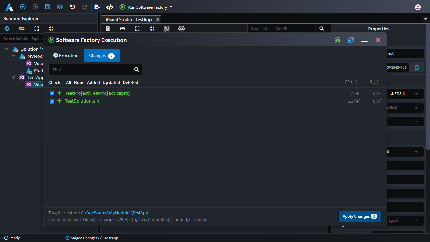This screenshot has height=242, width=430.
Task: Expand all in the designer toolbar
Action: (137, 29)
